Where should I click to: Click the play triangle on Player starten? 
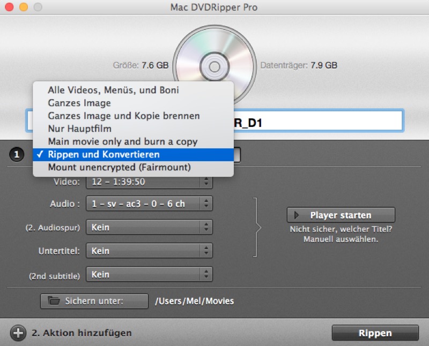pyautogui.click(x=296, y=215)
